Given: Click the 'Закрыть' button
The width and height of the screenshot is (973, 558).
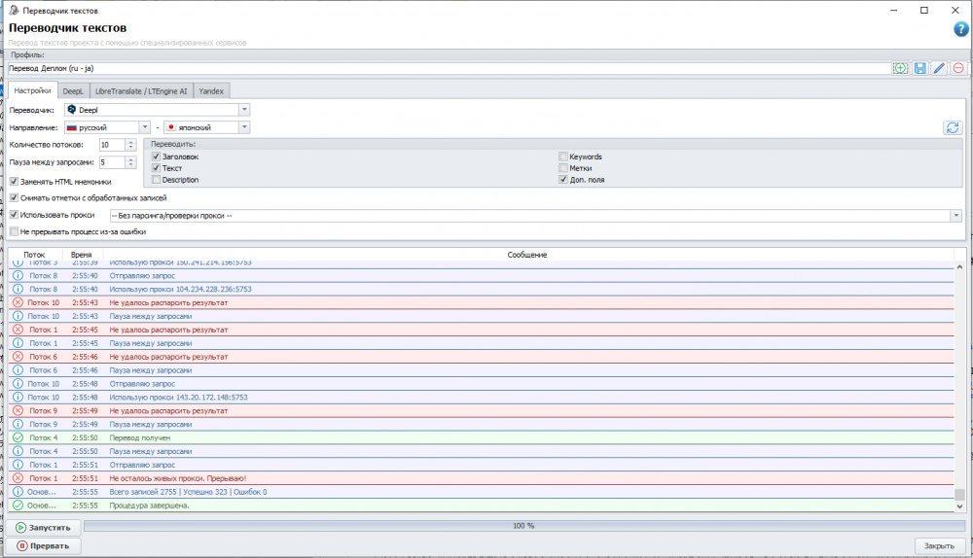Looking at the screenshot, I should click(939, 545).
